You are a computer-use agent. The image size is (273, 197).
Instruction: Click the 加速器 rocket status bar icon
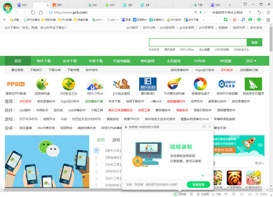tap(203, 194)
